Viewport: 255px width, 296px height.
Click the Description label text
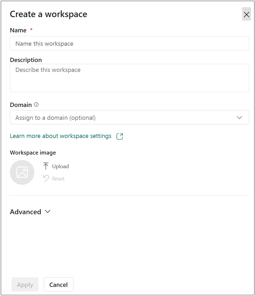pyautogui.click(x=26, y=60)
